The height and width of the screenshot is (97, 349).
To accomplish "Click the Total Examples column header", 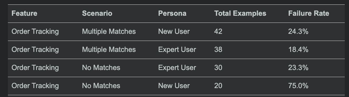I will (240, 13).
